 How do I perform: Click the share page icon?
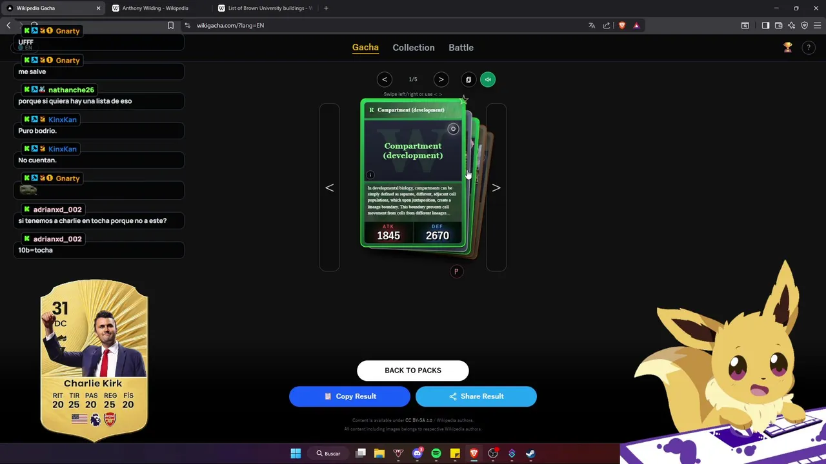(607, 25)
